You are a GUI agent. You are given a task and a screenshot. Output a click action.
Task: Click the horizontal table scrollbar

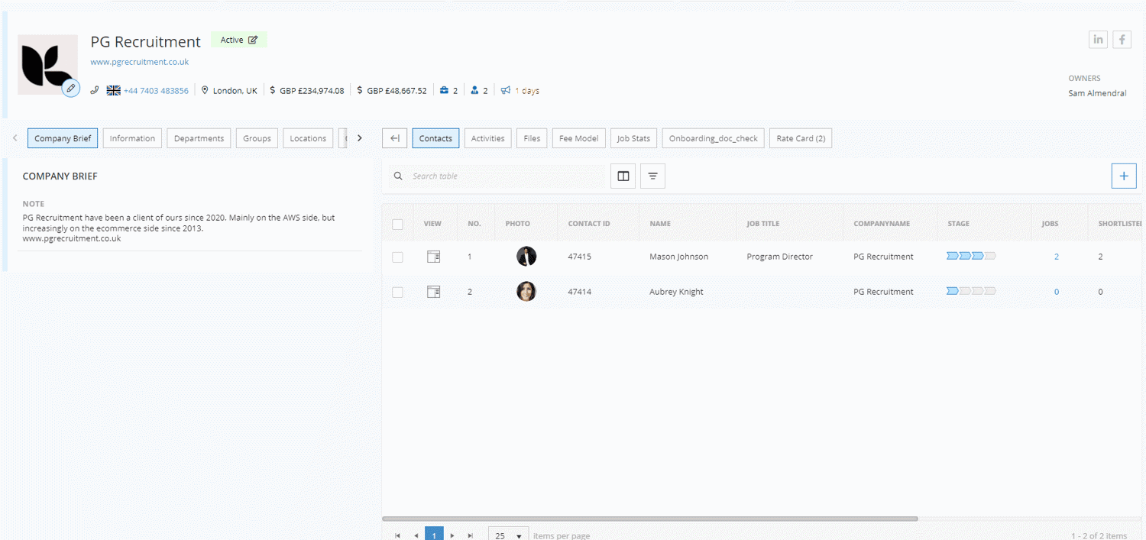pyautogui.click(x=650, y=519)
